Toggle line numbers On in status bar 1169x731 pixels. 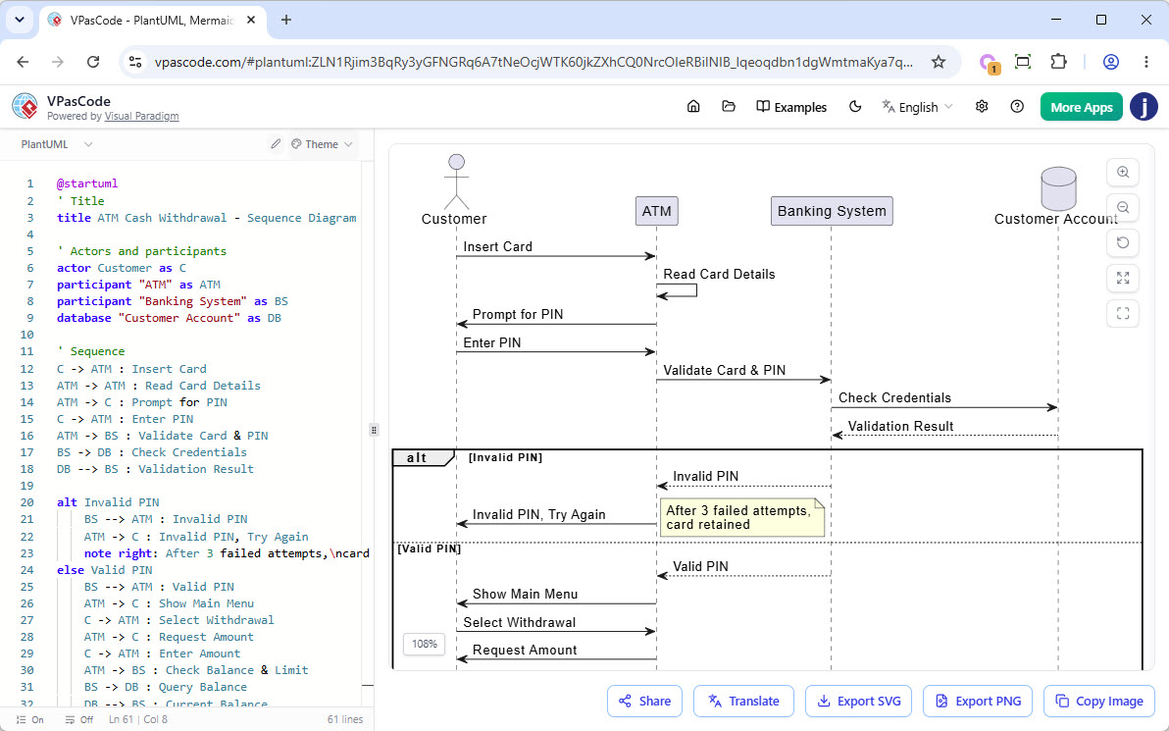(x=29, y=720)
